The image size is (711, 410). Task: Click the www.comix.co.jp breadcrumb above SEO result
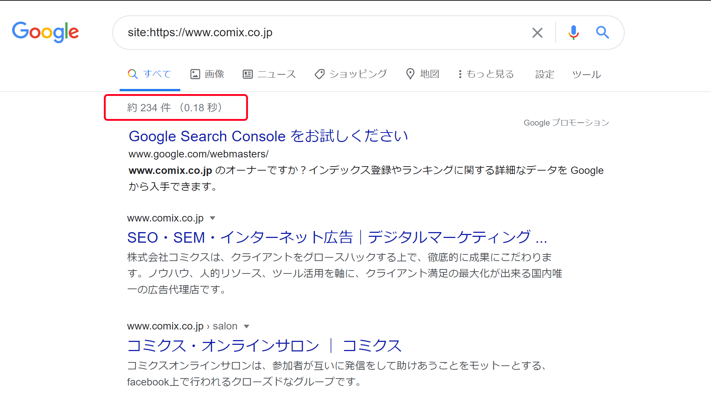[165, 218]
